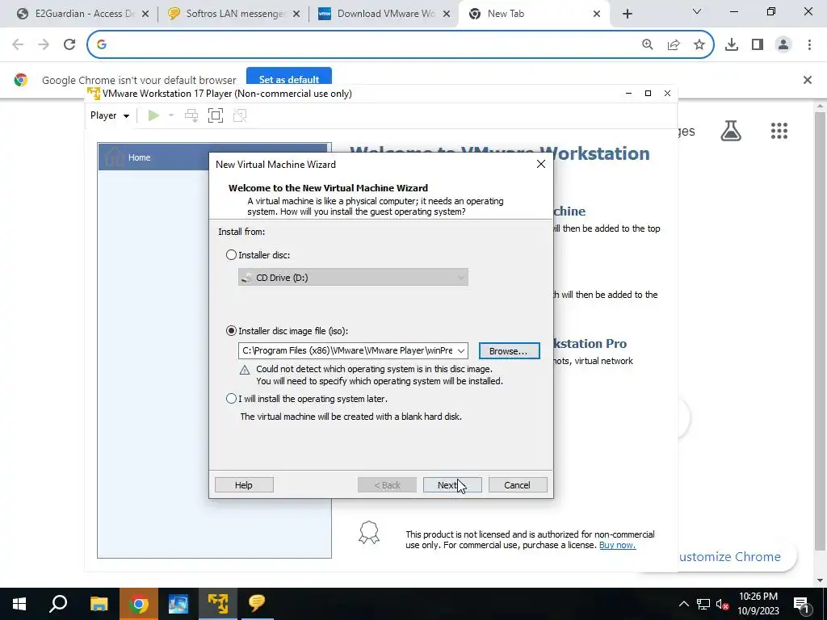The width and height of the screenshot is (827, 620).
Task: Toggle Chrome side panel icon
Action: tap(758, 44)
